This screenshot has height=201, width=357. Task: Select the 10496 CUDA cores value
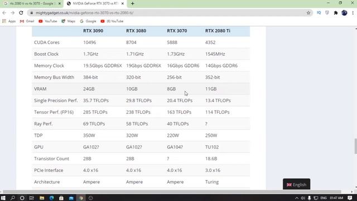coord(89,42)
